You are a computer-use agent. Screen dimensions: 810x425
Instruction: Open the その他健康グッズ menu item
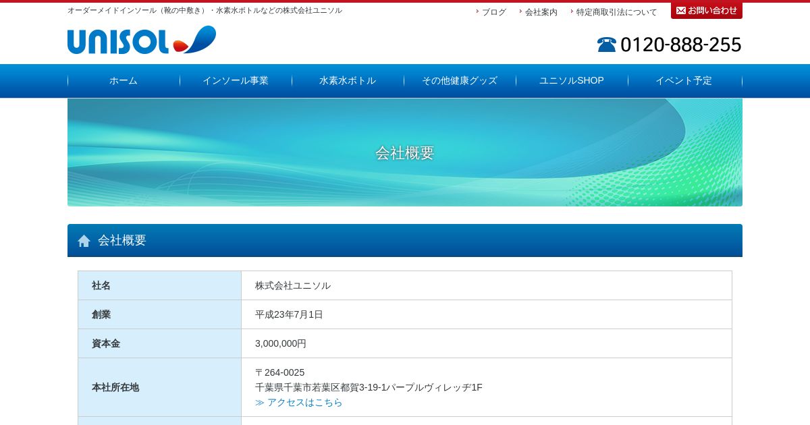point(460,81)
